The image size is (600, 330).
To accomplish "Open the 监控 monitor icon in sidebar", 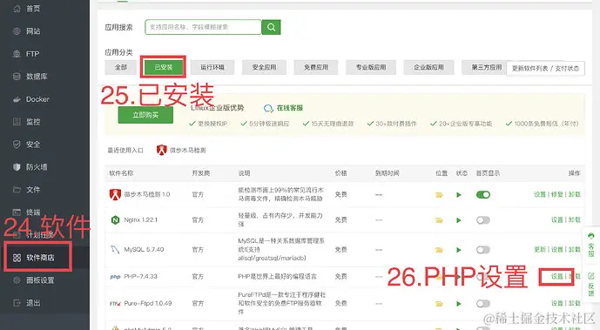I will tap(17, 122).
